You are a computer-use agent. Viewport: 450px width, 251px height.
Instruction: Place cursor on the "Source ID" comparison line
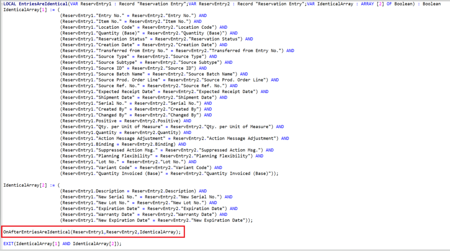pos(133,68)
